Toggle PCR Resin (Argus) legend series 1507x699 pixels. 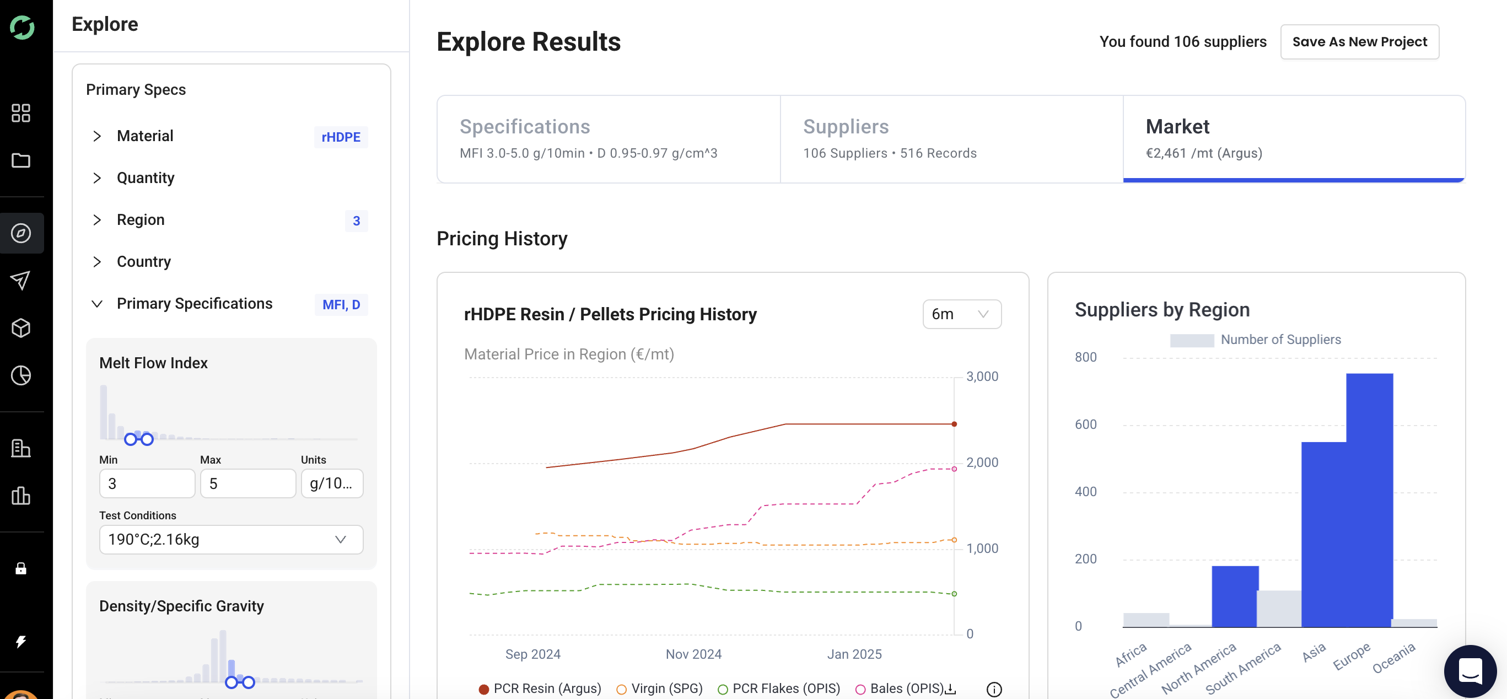[x=540, y=689]
